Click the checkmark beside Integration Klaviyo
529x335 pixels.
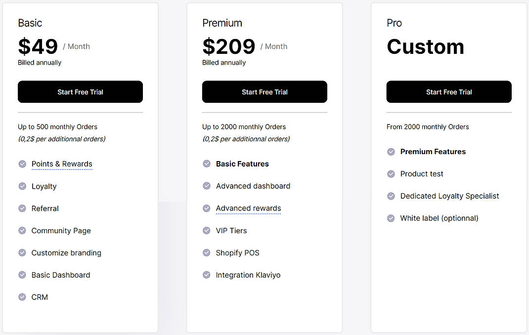coord(207,275)
